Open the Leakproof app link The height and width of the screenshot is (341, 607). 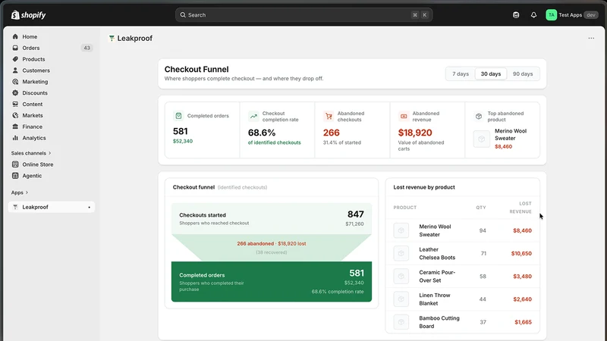(52, 207)
